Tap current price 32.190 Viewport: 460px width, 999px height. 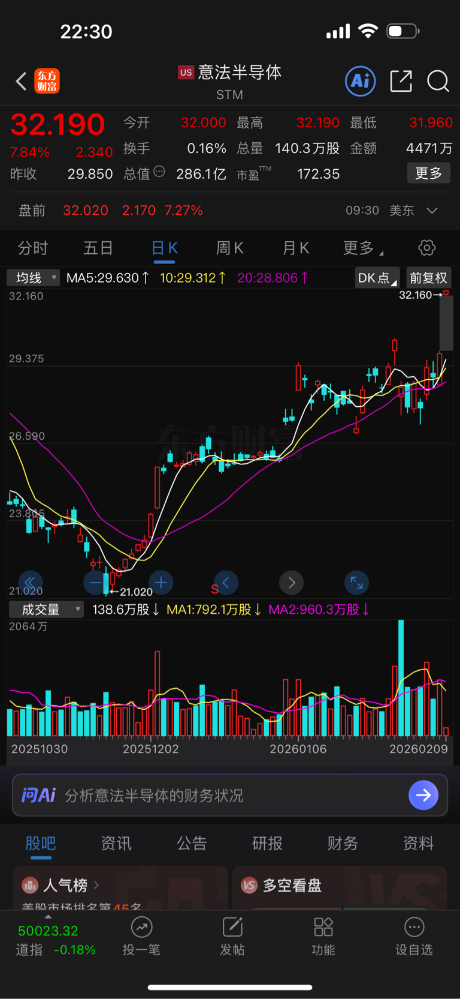click(x=57, y=124)
